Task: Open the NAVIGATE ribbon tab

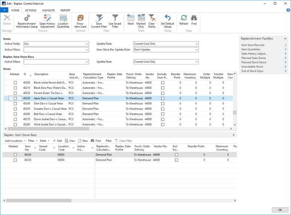Action: (x=48, y=11)
